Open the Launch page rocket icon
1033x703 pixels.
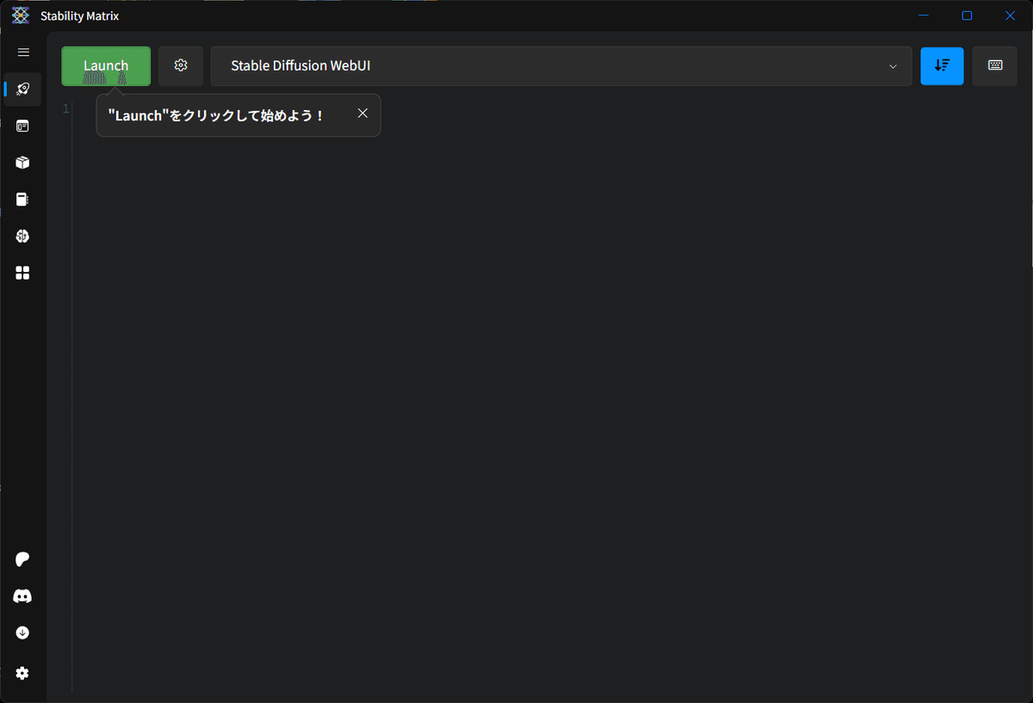[x=22, y=89]
